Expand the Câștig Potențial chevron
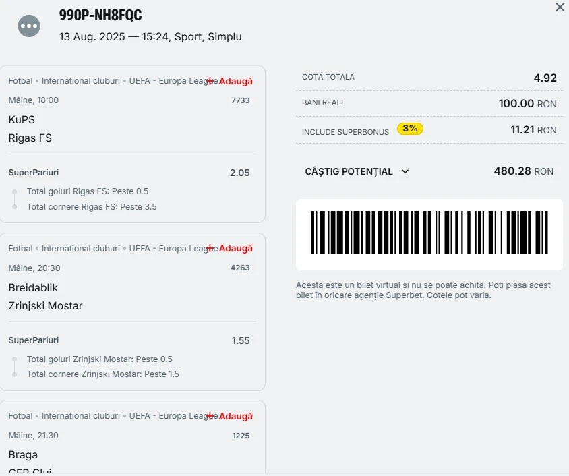 pos(405,171)
